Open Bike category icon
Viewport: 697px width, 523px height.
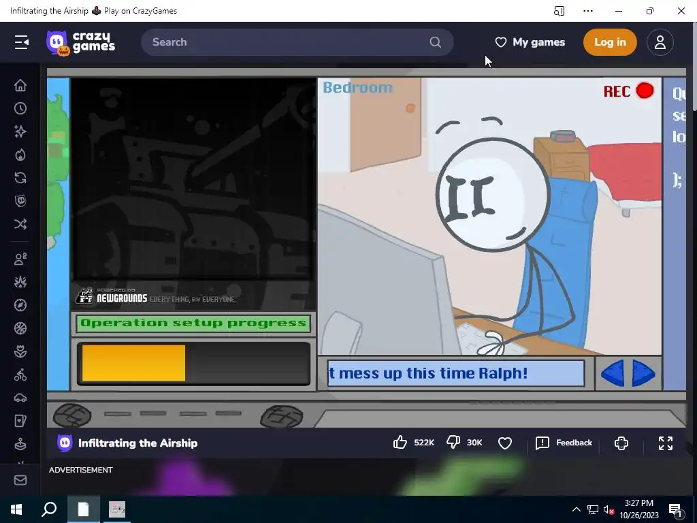pos(20,375)
